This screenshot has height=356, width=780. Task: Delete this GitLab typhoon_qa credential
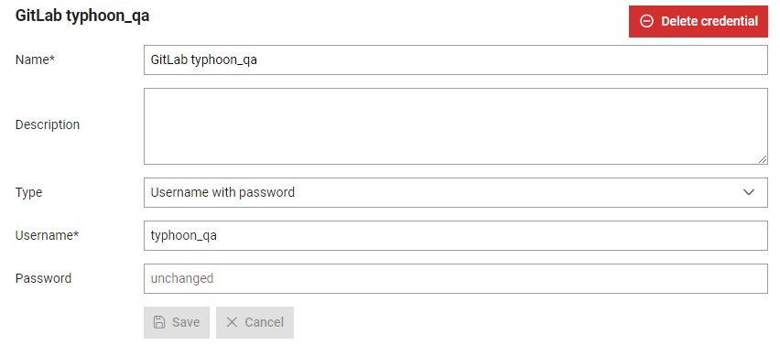click(x=699, y=21)
